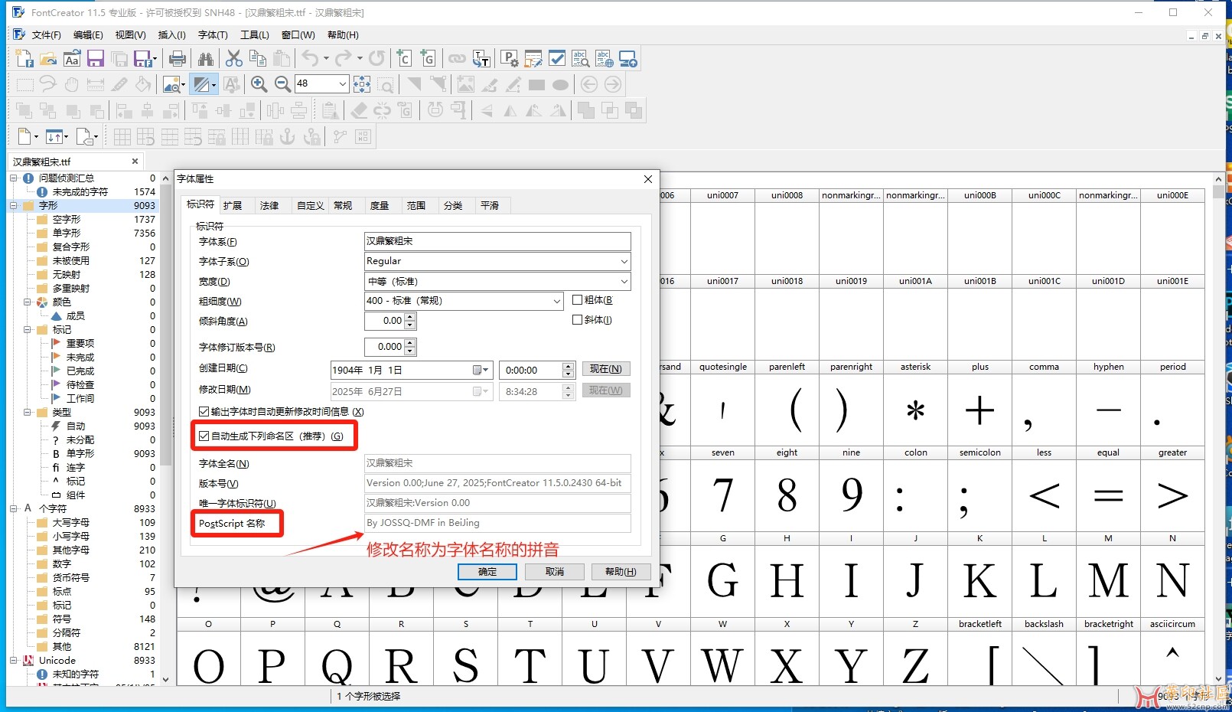The height and width of the screenshot is (712, 1232).
Task: Open the 字体子系 Regular dropdown
Action: click(624, 261)
